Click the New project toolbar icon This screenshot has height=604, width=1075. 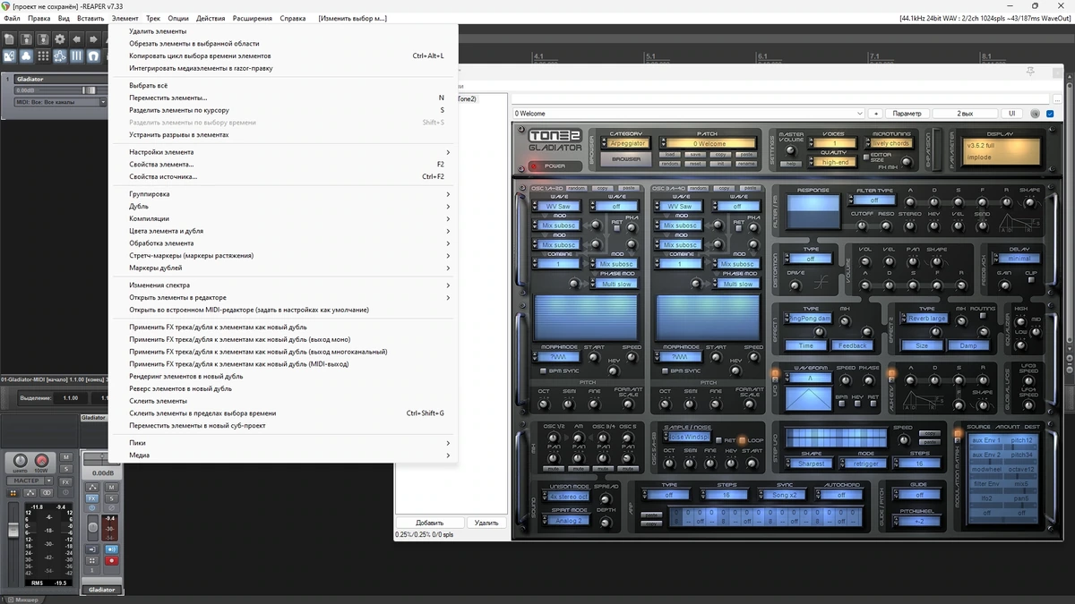(x=9, y=39)
